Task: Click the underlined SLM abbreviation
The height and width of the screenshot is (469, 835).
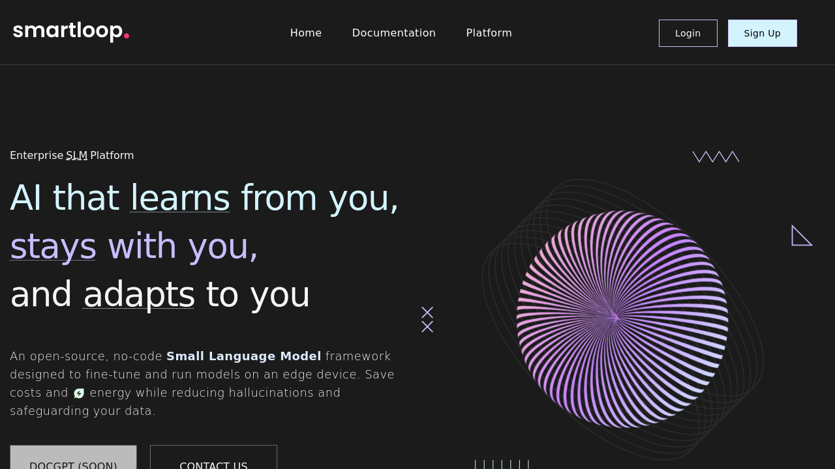Action: 76,155
